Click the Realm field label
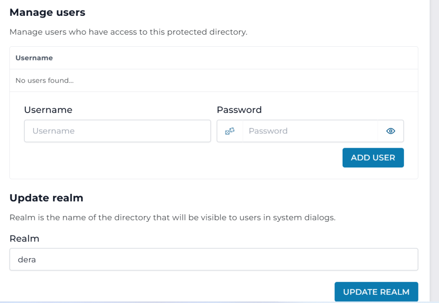 [24, 238]
